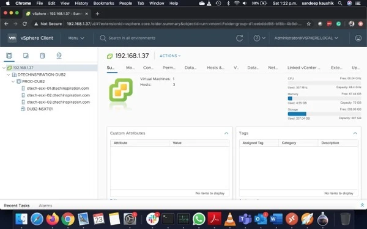
Task: Switch to the Linked vCenter tab
Action: [x=303, y=68]
